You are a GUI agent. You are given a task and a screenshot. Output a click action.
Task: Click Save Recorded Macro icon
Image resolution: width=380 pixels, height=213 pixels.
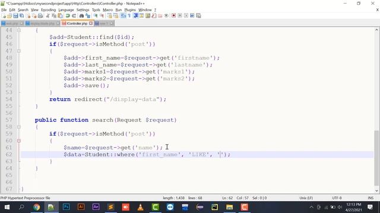[198, 16]
